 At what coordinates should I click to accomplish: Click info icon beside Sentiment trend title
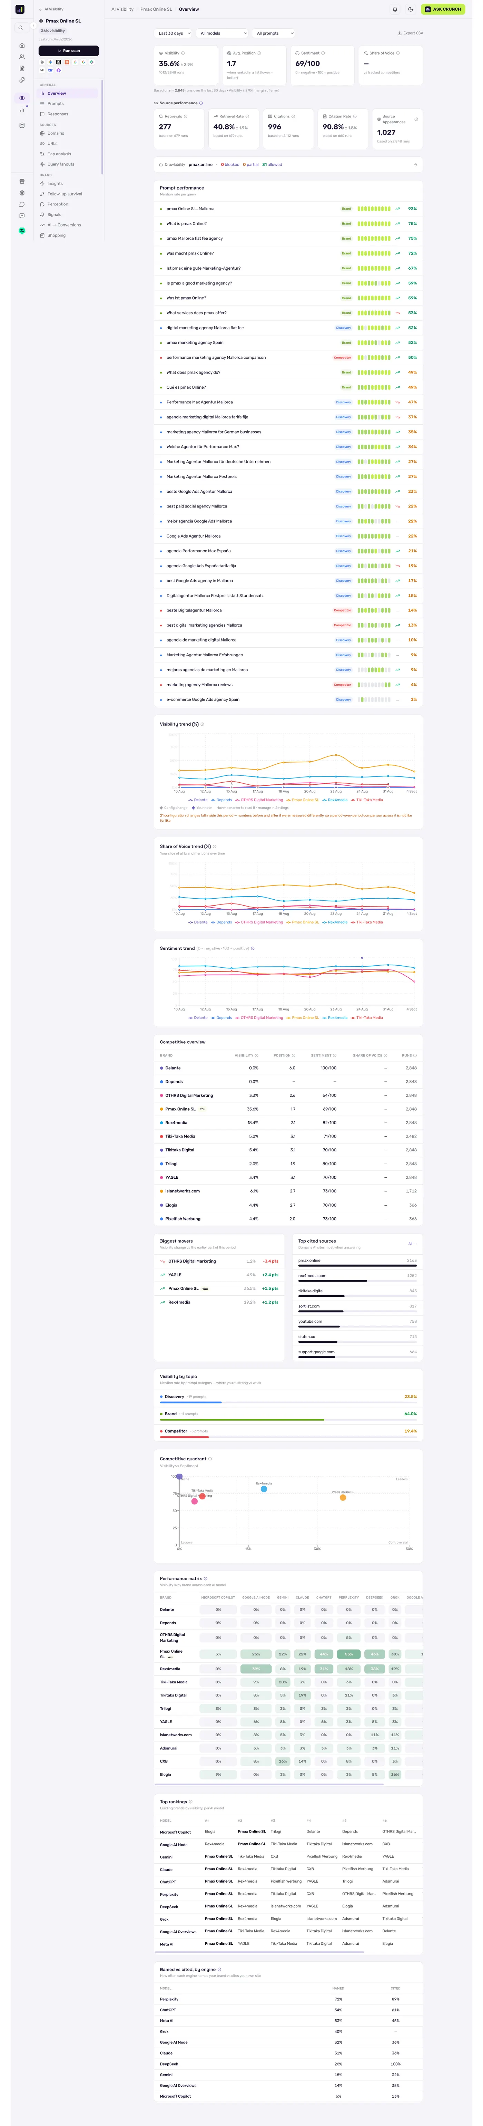tap(252, 948)
